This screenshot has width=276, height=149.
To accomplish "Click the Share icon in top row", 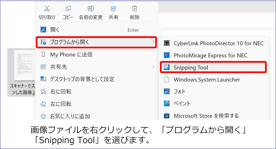I will 113,8.
